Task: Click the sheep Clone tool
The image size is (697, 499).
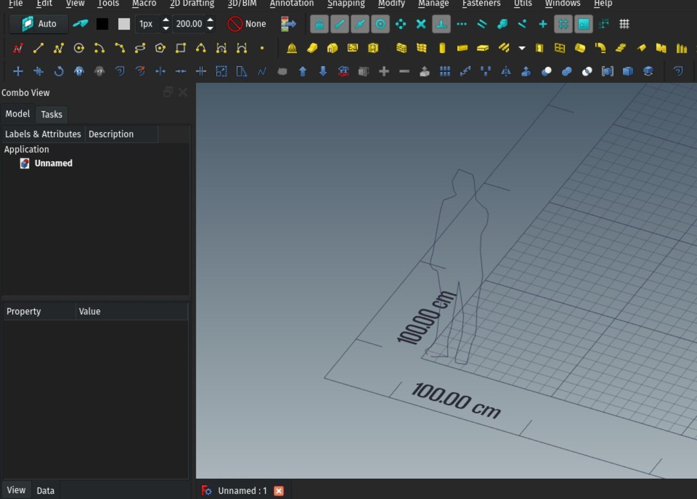Action: 79,71
